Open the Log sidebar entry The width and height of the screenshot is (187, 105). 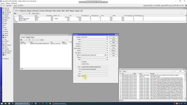click(5, 39)
